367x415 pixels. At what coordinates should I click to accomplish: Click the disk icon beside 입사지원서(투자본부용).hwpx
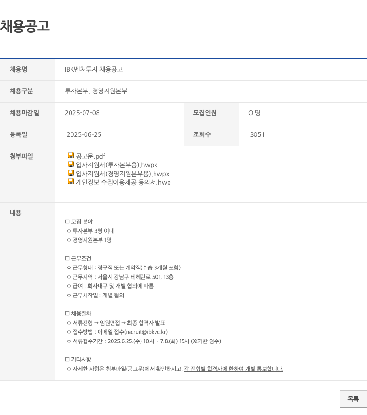(71, 164)
